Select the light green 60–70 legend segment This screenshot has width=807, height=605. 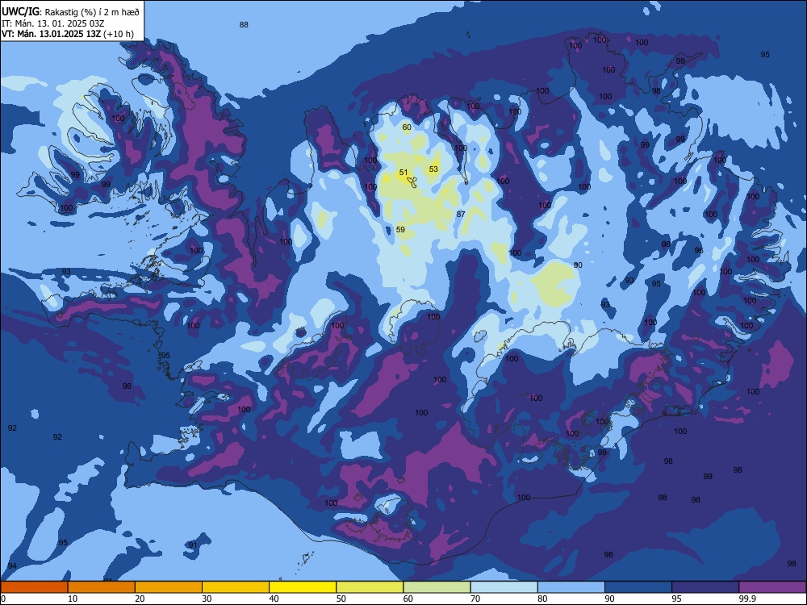click(x=437, y=587)
